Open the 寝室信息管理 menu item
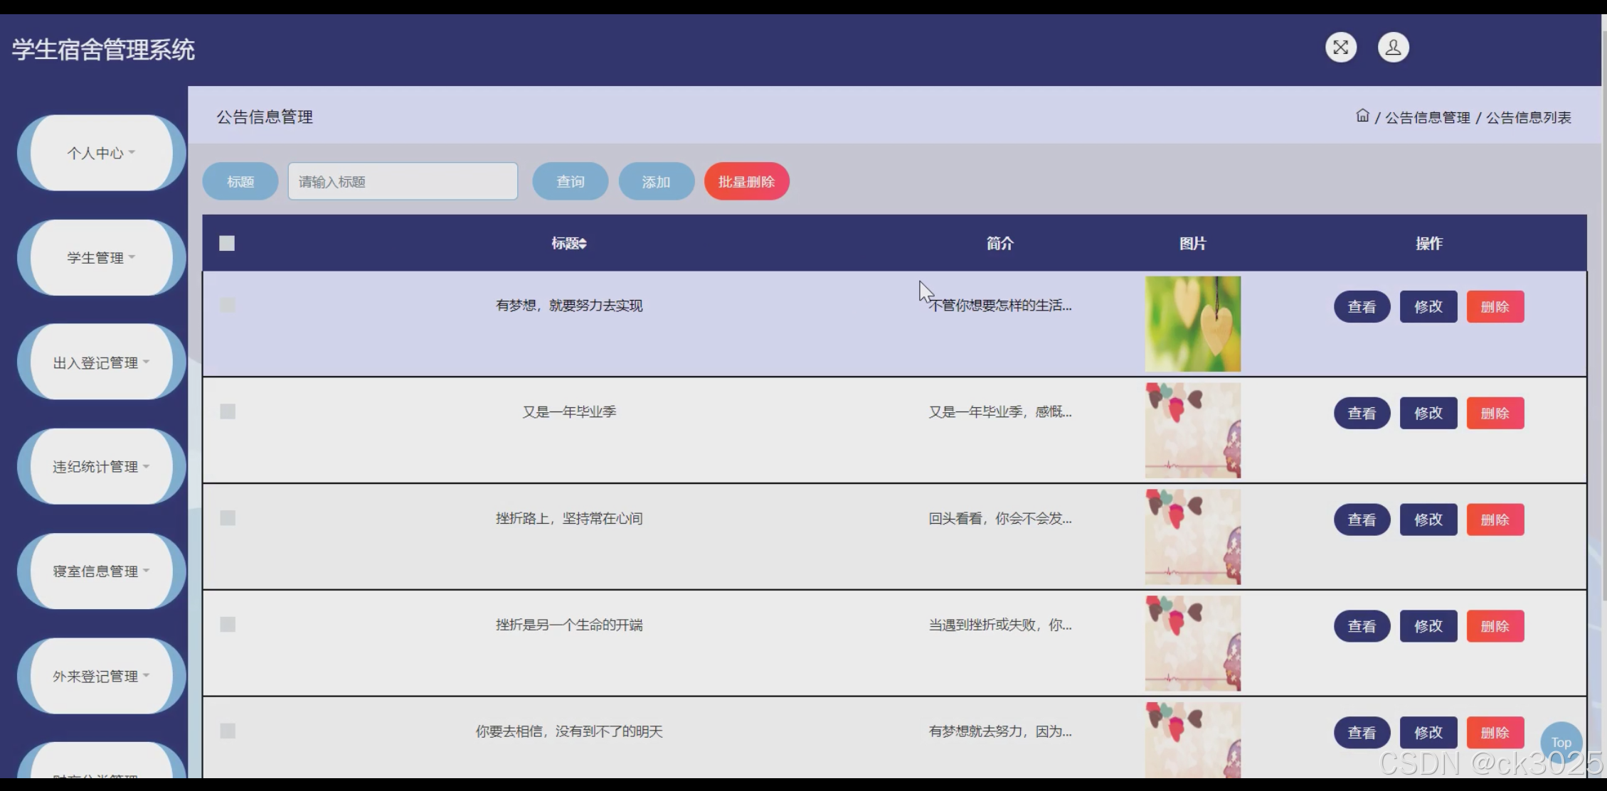 101,571
